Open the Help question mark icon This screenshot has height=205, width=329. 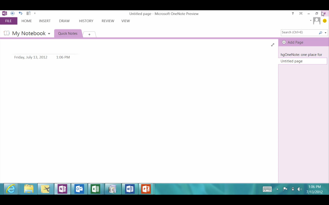point(293,14)
